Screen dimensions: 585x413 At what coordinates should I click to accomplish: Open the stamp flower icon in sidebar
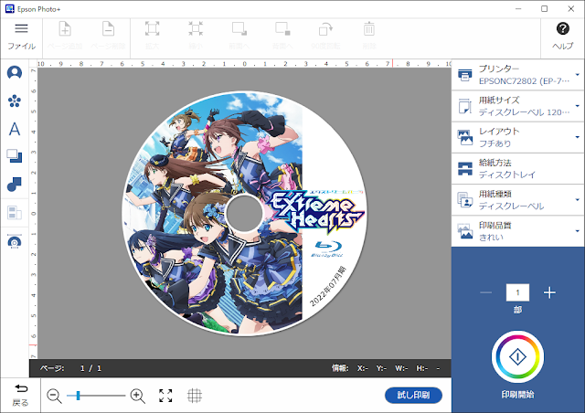coord(15,101)
